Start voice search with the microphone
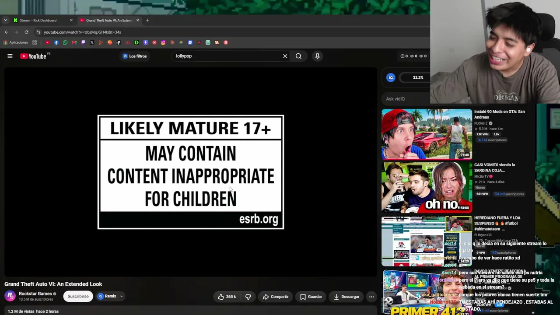This screenshot has height=315, width=560. point(317,56)
